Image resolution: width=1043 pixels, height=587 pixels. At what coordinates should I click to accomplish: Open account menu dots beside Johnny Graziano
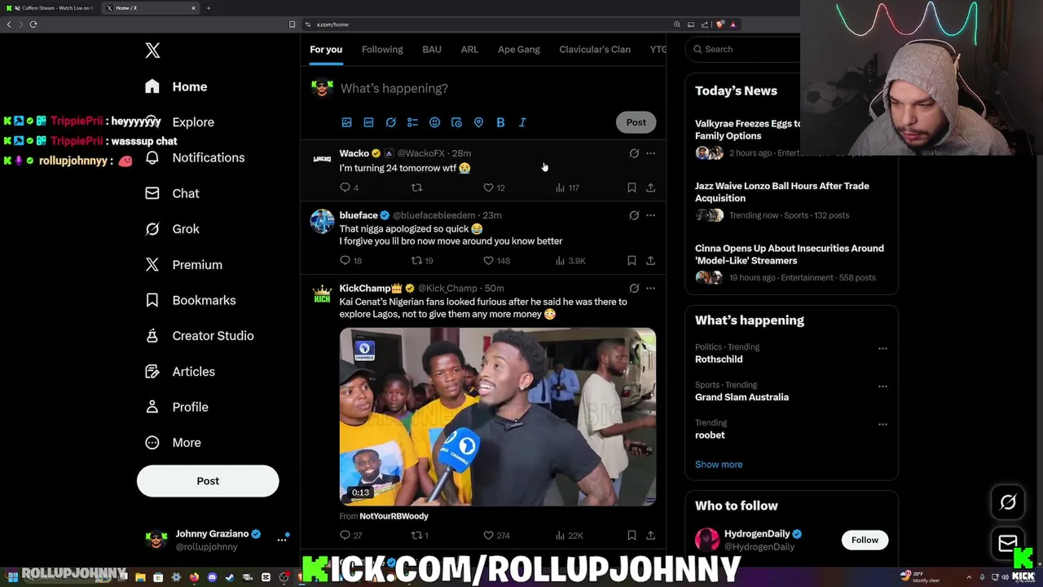coord(282,540)
